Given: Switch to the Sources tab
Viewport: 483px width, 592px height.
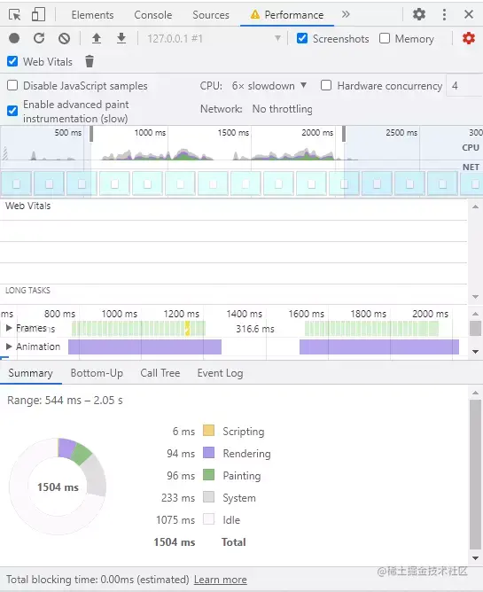Looking at the screenshot, I should click(x=211, y=15).
